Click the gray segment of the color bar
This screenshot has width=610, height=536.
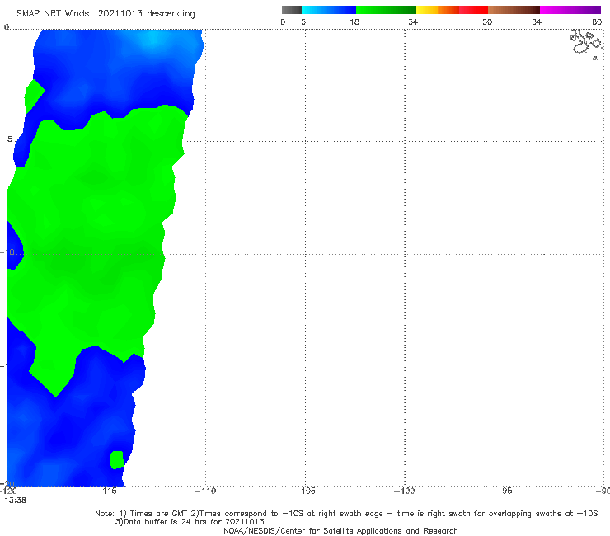(x=292, y=10)
